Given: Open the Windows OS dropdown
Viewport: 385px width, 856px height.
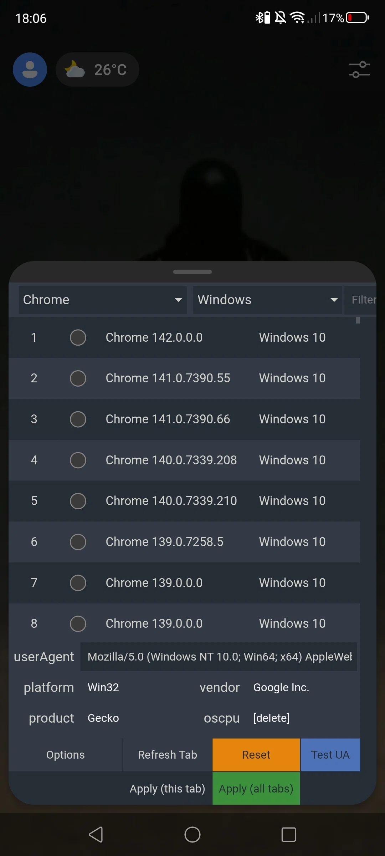Looking at the screenshot, I should [x=267, y=300].
